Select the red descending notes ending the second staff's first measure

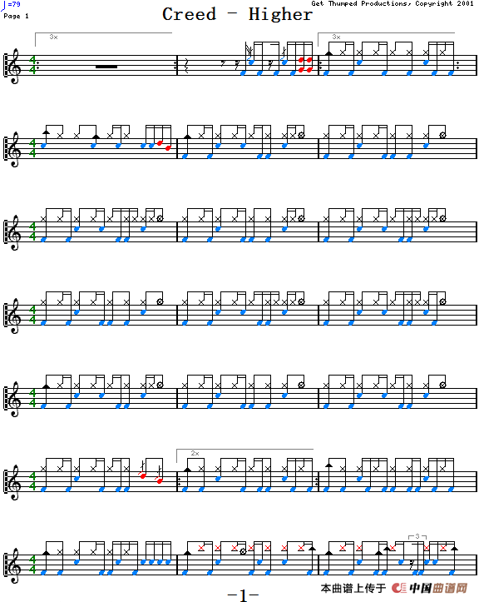click(x=164, y=146)
